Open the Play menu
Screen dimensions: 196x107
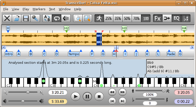(x=26, y=9)
